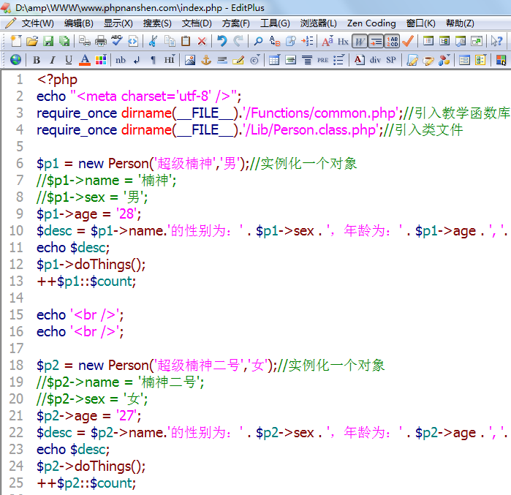Undo the last change
The image size is (511, 495).
[x=222, y=41]
